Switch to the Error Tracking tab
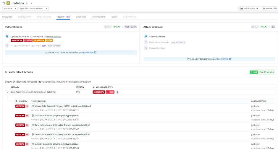This screenshot has width=278, height=150. pos(44,17)
